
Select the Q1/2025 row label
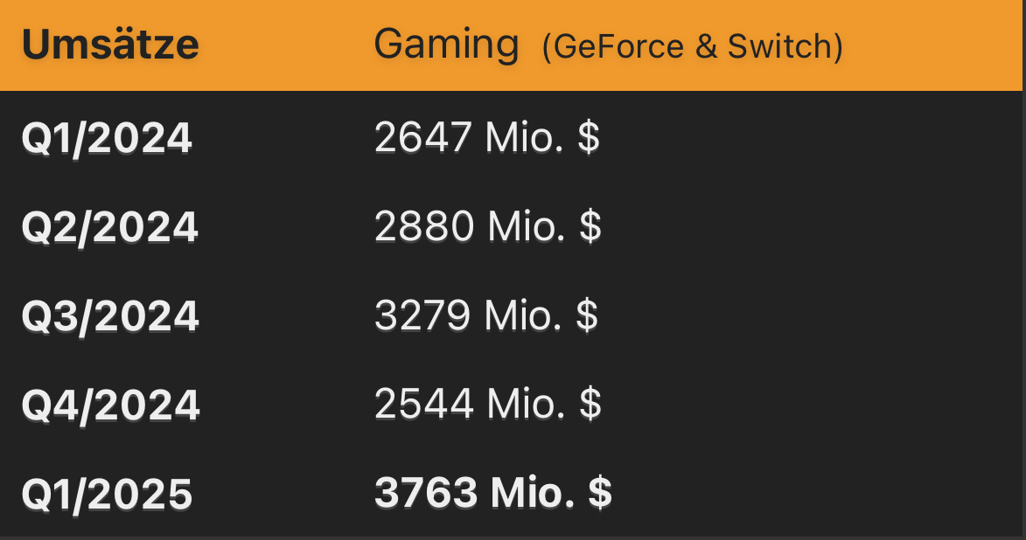pos(108,494)
